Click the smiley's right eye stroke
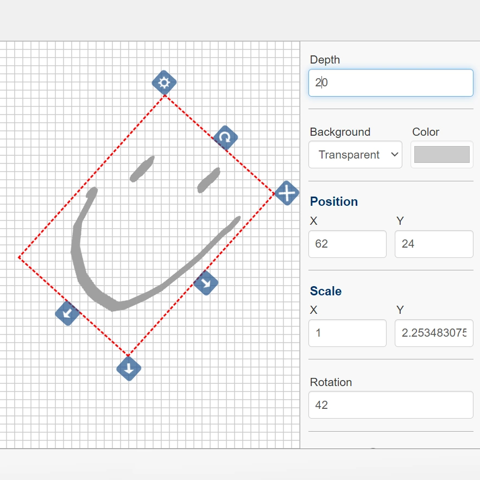Viewport: 480px width, 480px height. (x=209, y=180)
